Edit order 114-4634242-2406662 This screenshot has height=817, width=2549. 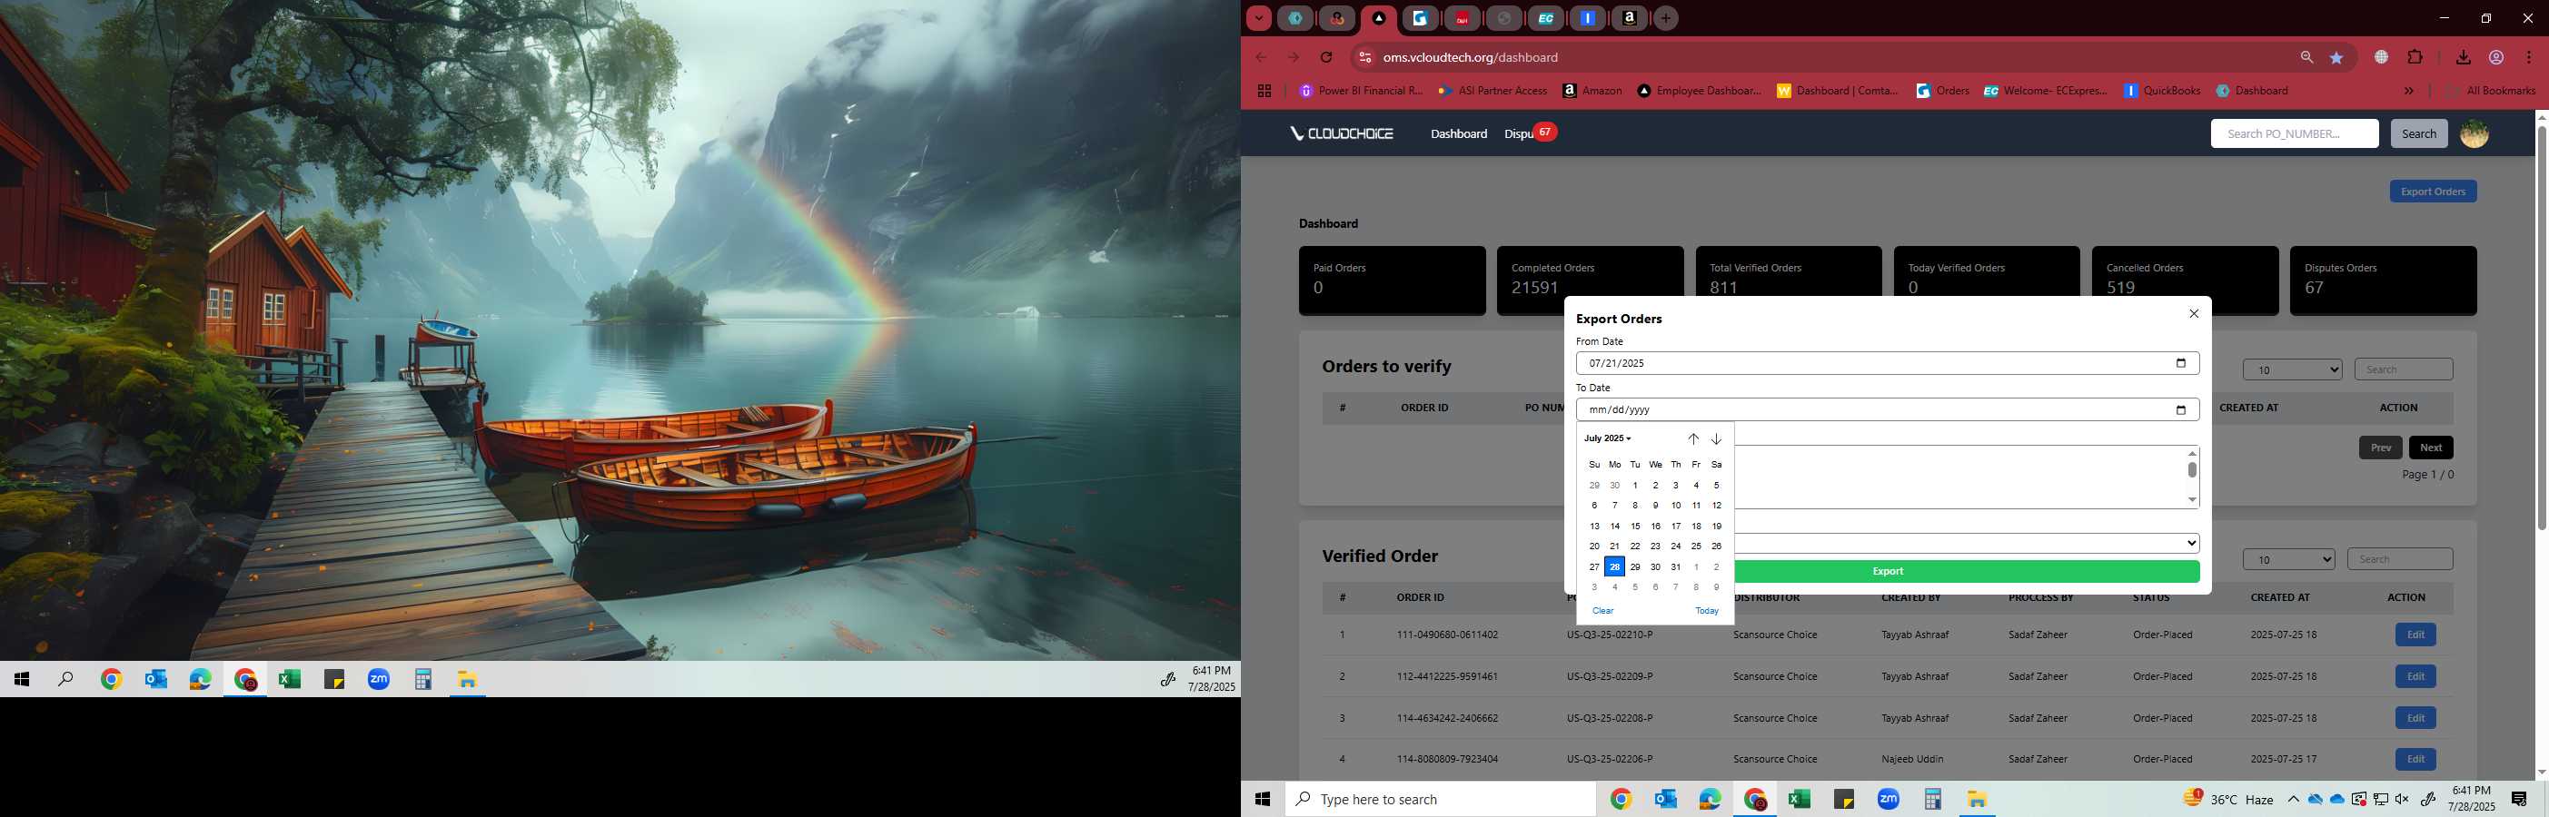(x=2415, y=718)
